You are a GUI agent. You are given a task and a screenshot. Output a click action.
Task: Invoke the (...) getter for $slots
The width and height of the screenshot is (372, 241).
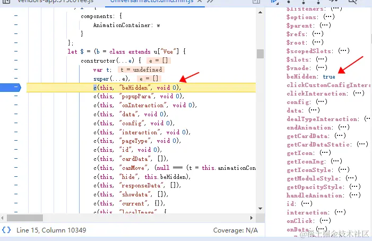coord(322,59)
